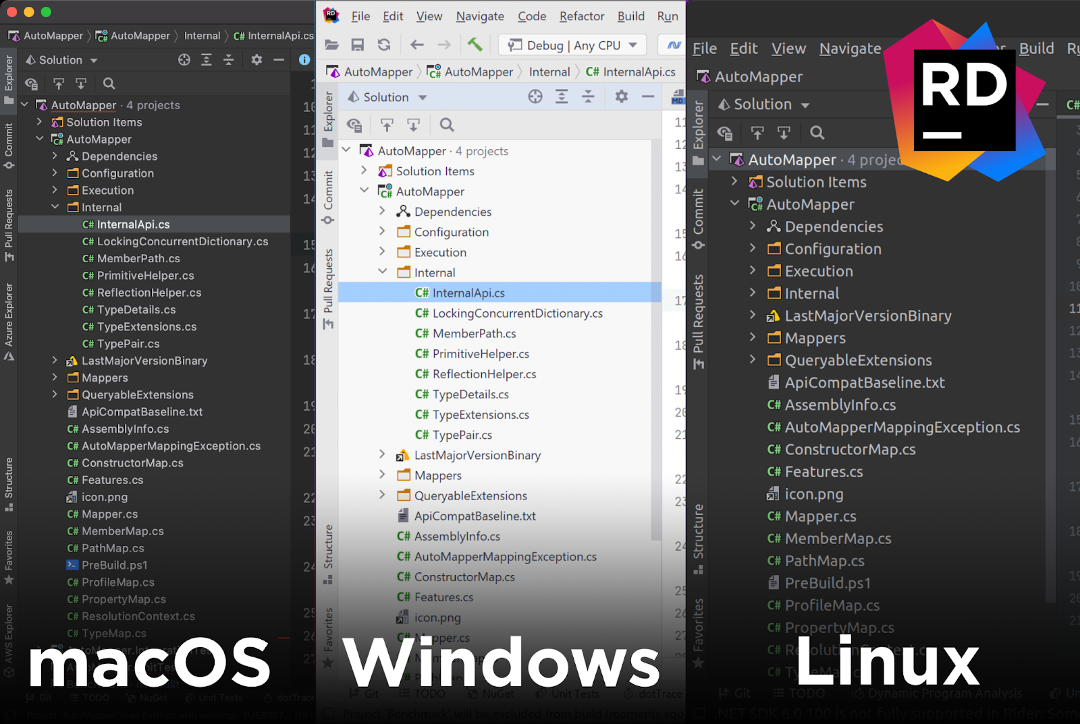
Task: Select highlighted InternalApi.cs in Windows tree
Action: click(x=500, y=293)
